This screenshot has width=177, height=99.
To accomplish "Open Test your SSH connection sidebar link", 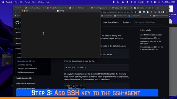I will pyautogui.click(x=27, y=68).
